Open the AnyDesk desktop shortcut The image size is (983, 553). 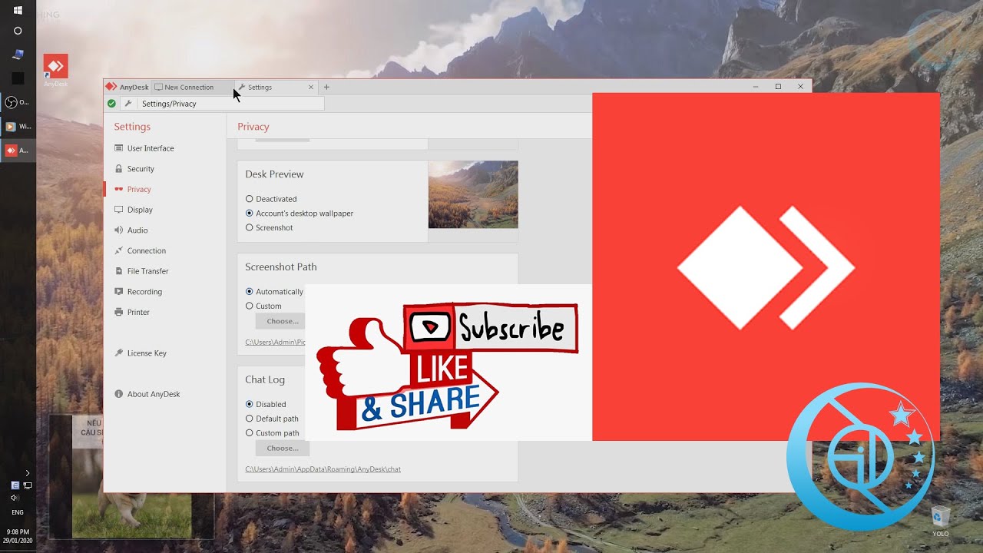(x=55, y=70)
